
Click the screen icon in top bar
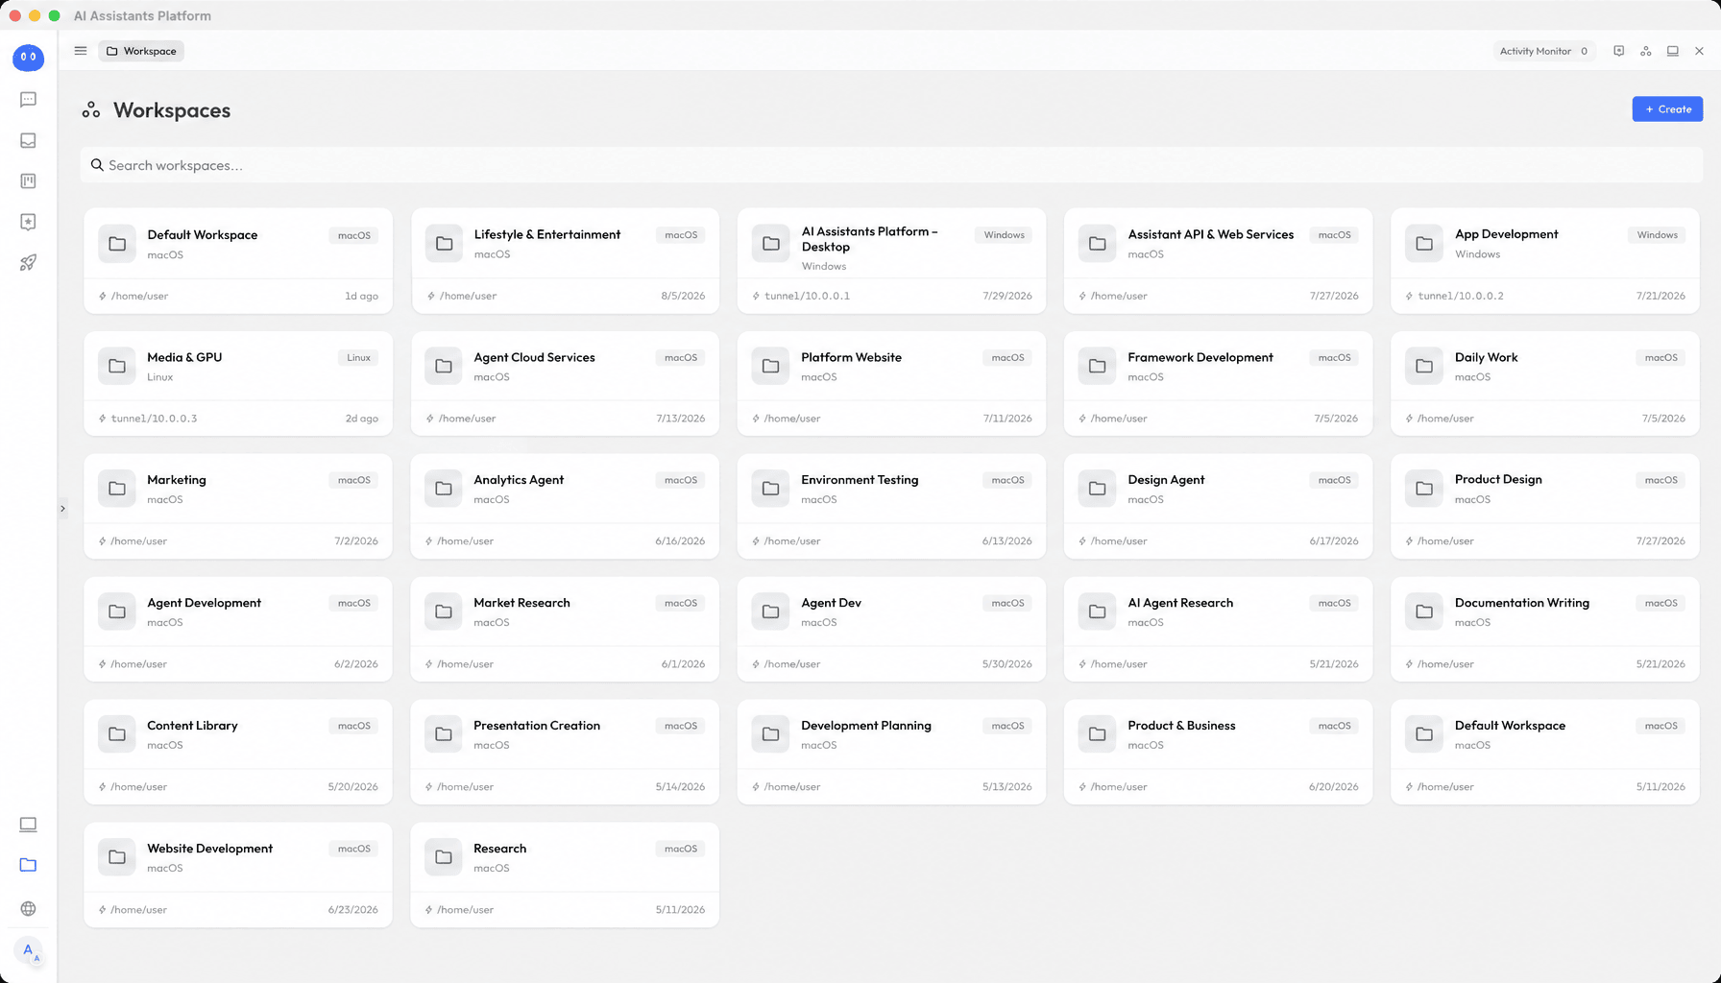click(1672, 51)
